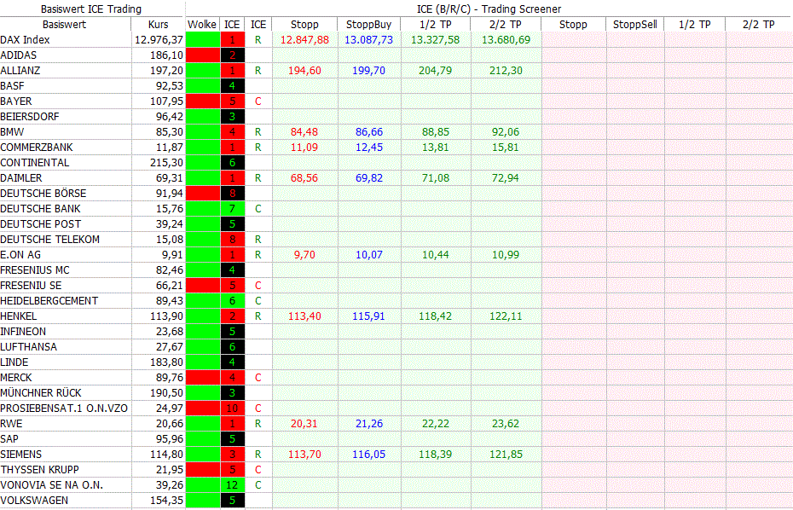Click the red Wolke cell for MERCK

tap(203, 378)
